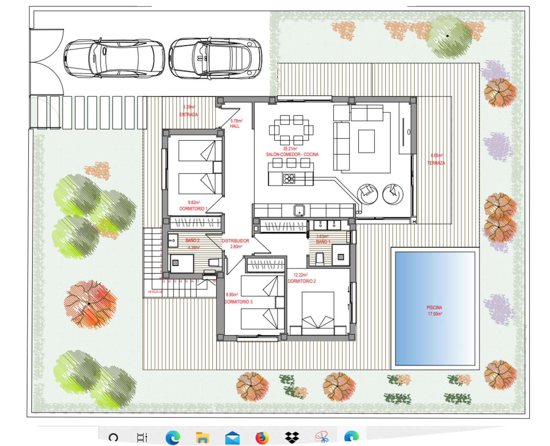Open the Mail app on the taskbar
The width and height of the screenshot is (550, 446).
tap(232, 438)
